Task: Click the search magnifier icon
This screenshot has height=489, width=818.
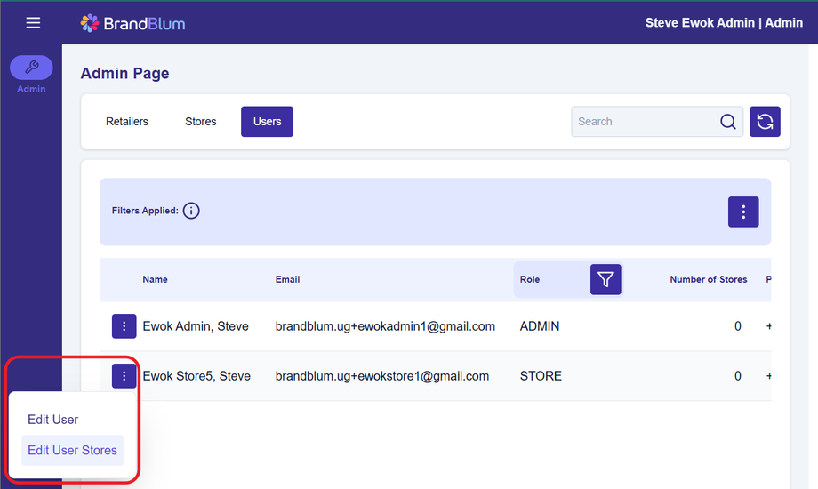Action: click(x=727, y=122)
